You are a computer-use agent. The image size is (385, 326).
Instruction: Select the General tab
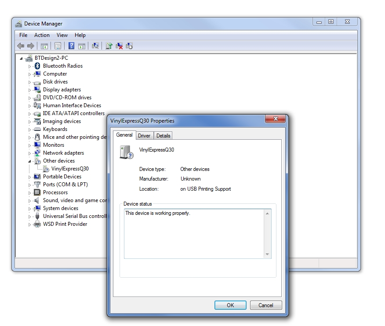[x=124, y=135]
